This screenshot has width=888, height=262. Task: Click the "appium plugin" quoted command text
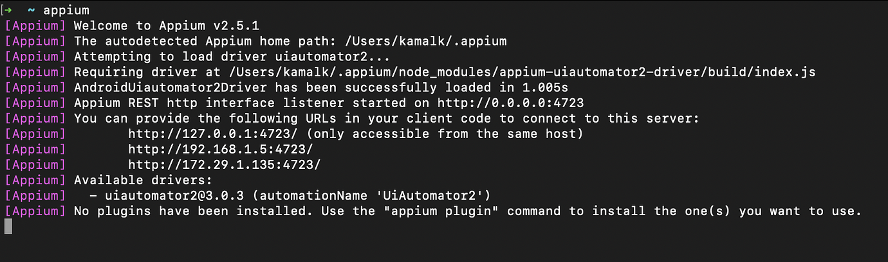465,211
